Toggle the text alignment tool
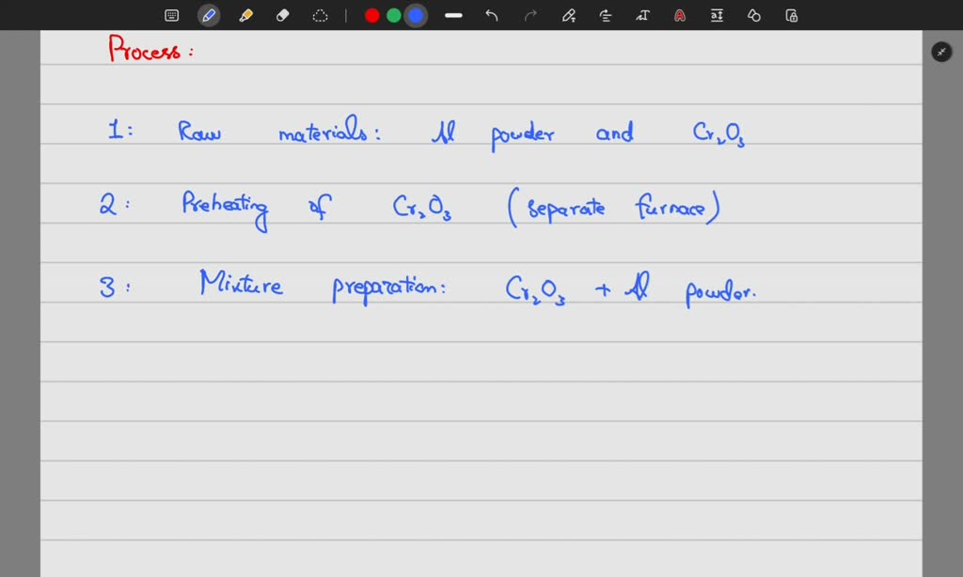Screen dimensions: 963x577 605,15
